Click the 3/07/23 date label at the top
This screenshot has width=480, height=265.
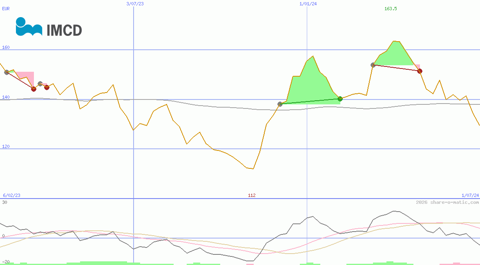[x=135, y=4]
